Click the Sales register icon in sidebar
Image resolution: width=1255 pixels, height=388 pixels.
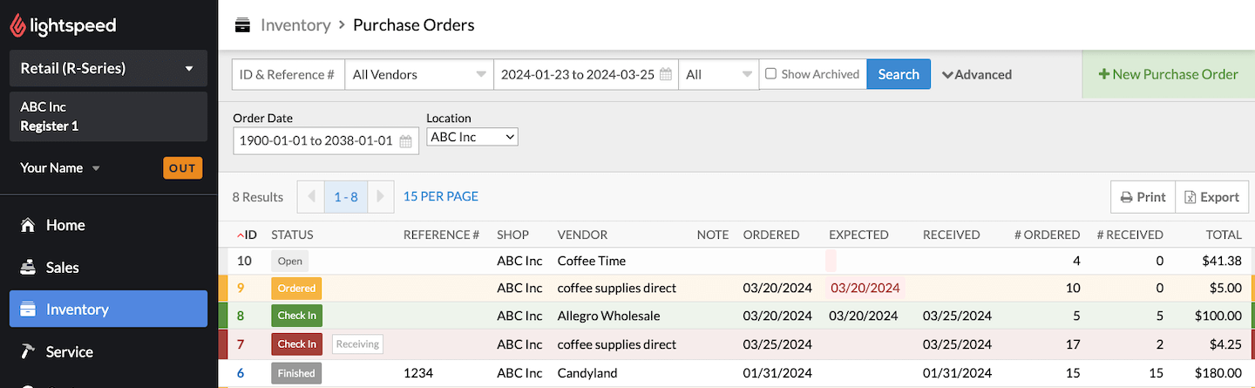pos(29,268)
